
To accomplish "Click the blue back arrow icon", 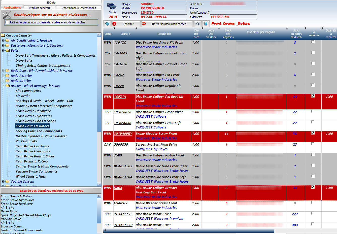I will [x=108, y=24].
